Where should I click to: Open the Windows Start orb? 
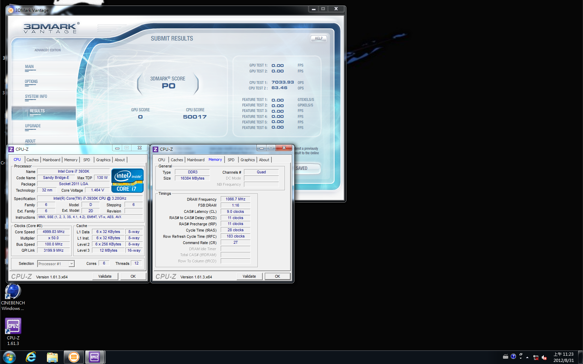(x=9, y=357)
